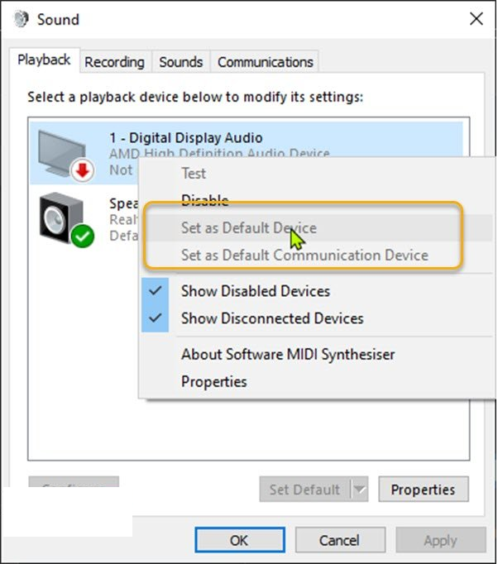Click the Digital Display Audio monitor icon
This screenshot has width=498, height=564.
coord(62,153)
